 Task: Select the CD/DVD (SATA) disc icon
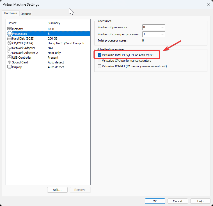click(x=10, y=43)
